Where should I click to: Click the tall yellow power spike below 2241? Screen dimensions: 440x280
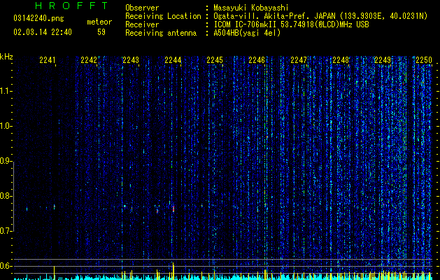click(x=54, y=272)
